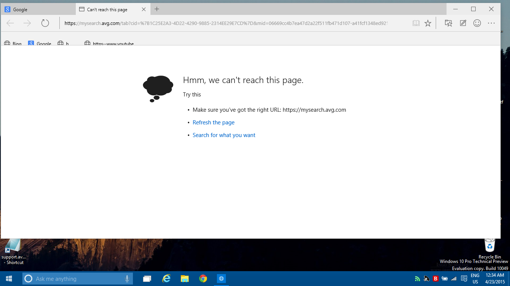Open a new tab with plus button
The width and height of the screenshot is (510, 286).
pyautogui.click(x=157, y=9)
